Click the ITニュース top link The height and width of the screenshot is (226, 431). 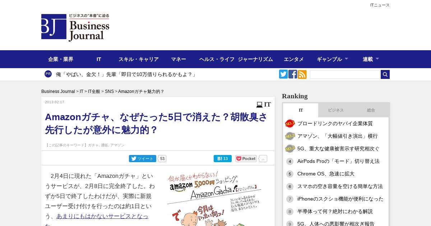pos(380,5)
